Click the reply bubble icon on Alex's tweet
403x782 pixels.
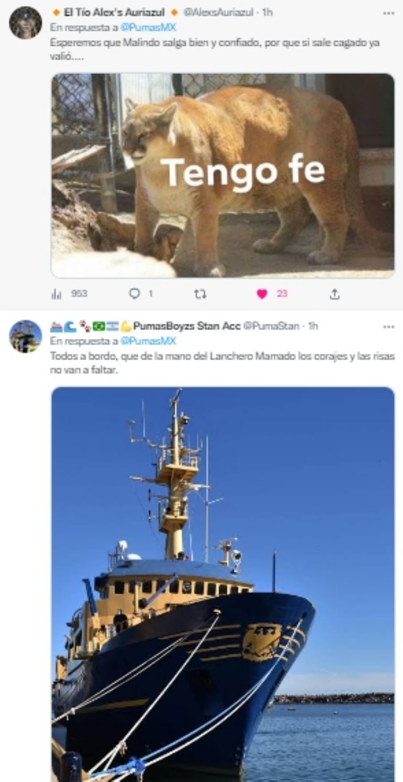(135, 294)
